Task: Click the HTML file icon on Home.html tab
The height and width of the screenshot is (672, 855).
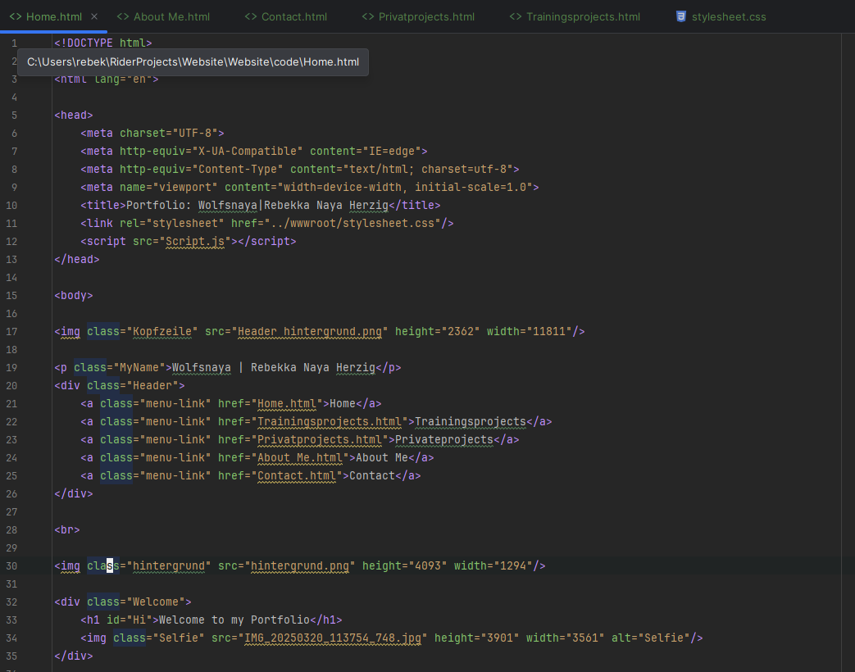Action: (16, 17)
